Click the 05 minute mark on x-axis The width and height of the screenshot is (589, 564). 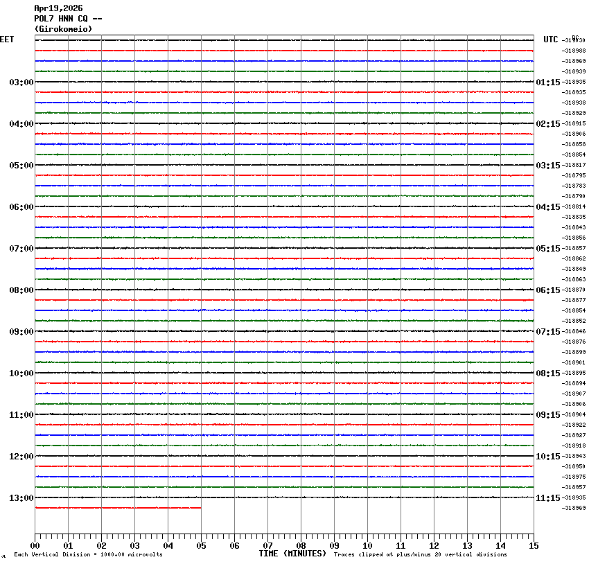pyautogui.click(x=201, y=546)
